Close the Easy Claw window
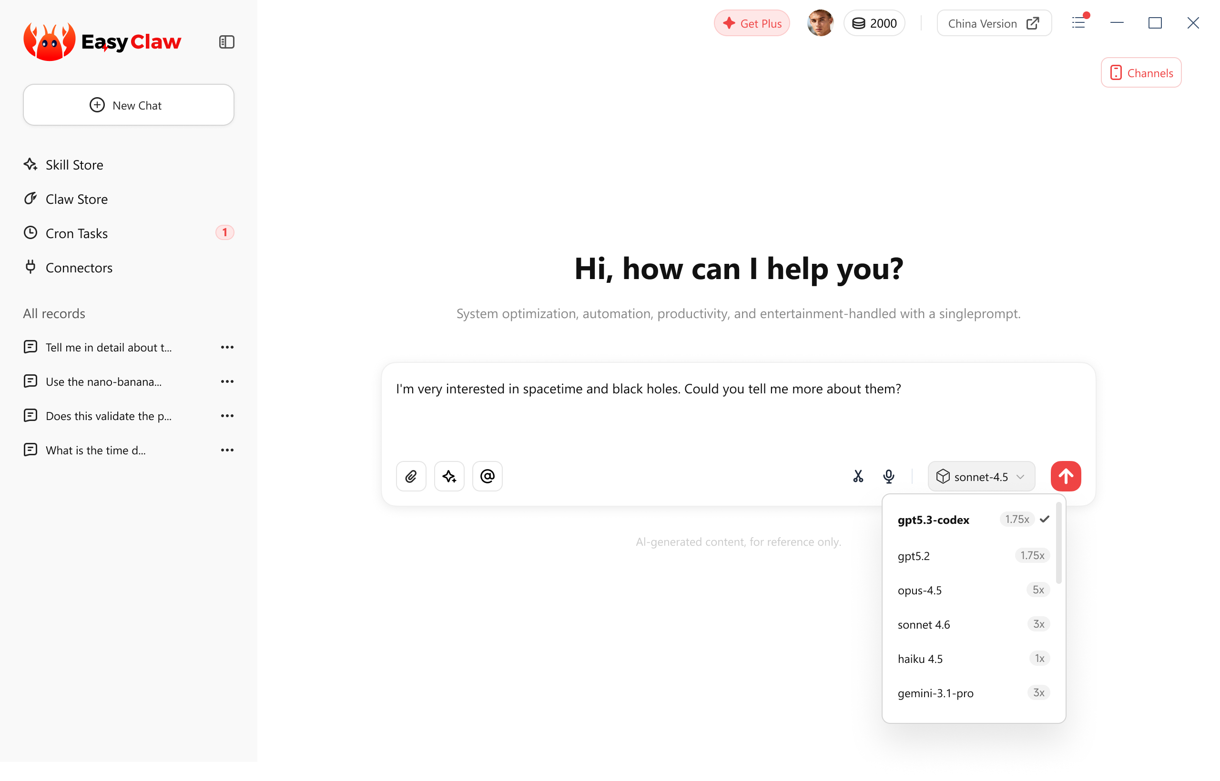This screenshot has width=1220, height=781. click(1193, 23)
